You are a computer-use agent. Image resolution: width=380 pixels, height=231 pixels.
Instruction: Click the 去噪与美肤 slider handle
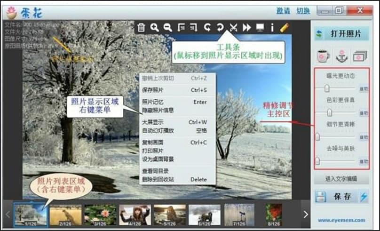pos(317,161)
